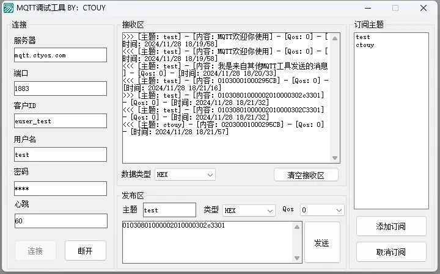440x274 pixels.
Task: Click the 清空接收区 clear receive button
Action: click(x=306, y=175)
